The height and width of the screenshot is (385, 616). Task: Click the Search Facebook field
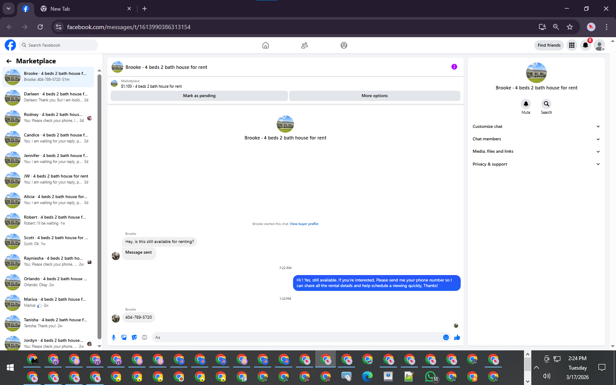(x=58, y=45)
